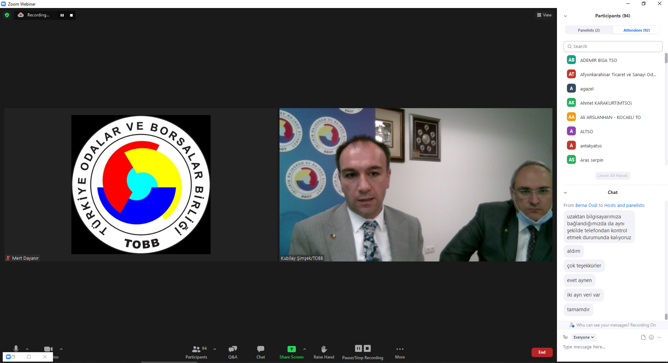Viewport: 668px width, 363px height.
Task: Click the green Share Screen icon
Action: tap(291, 349)
